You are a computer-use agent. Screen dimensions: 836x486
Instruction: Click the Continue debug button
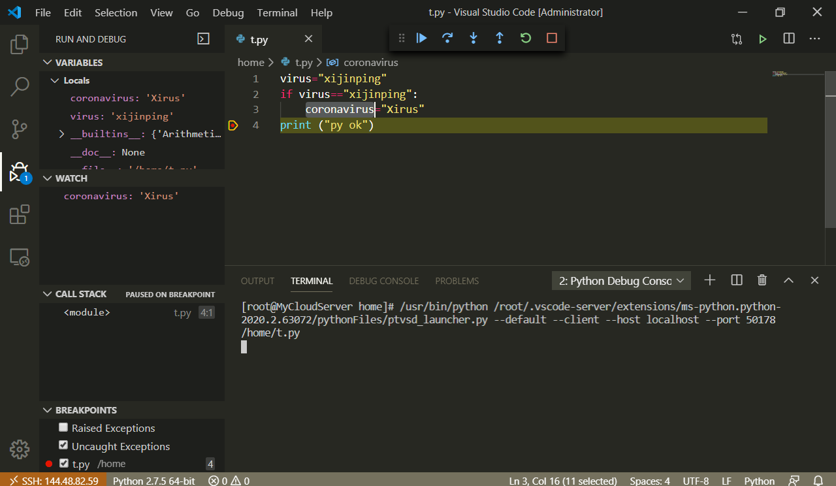[422, 39]
